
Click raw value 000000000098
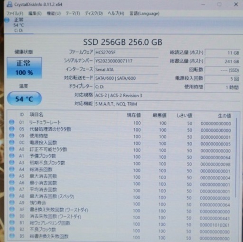pyautogui.click(x=215, y=165)
